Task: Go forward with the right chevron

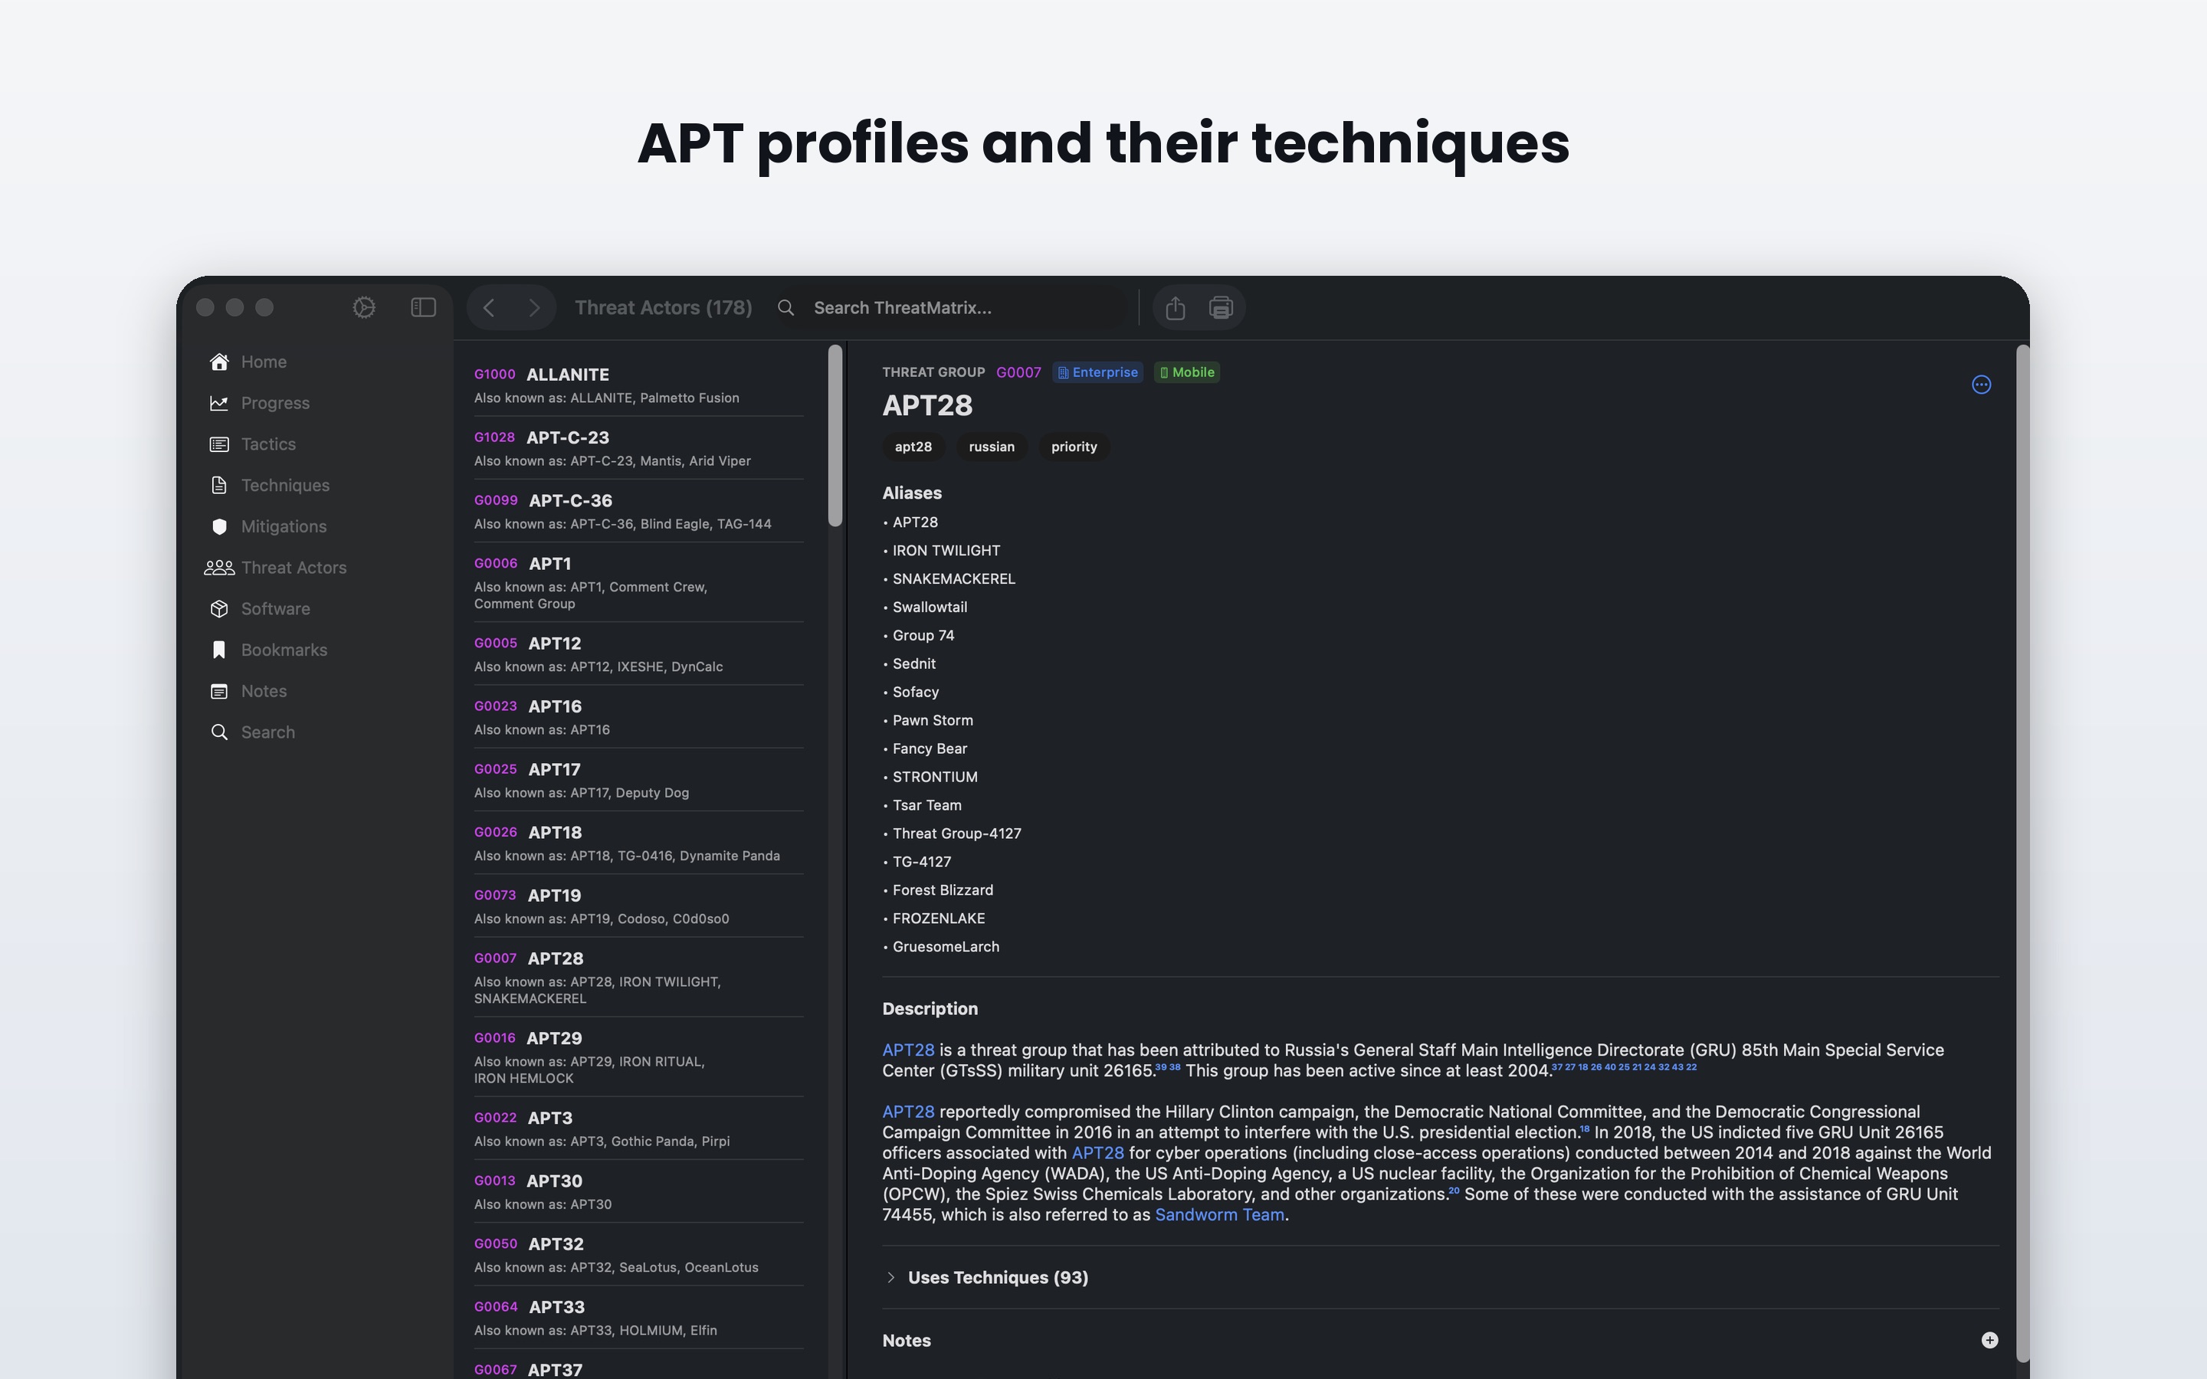Action: point(534,308)
